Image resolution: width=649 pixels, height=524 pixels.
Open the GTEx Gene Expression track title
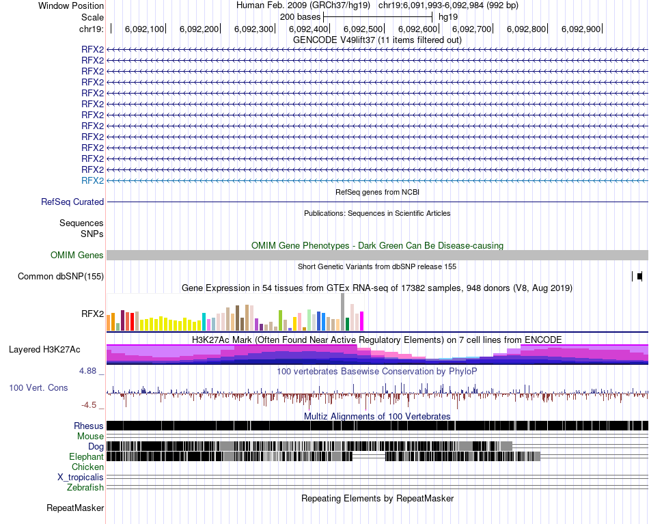coord(377,288)
